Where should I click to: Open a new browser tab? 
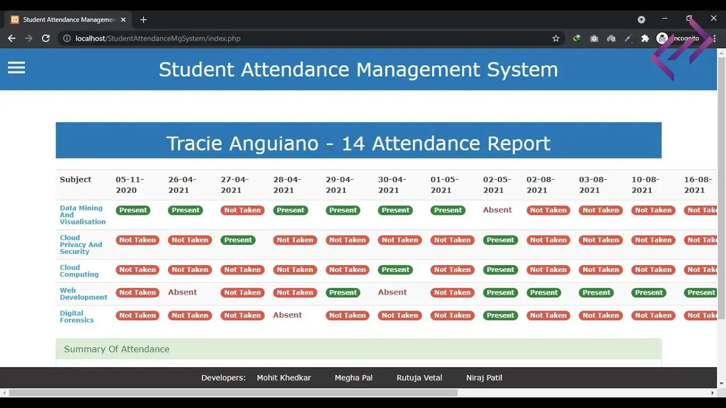(143, 20)
